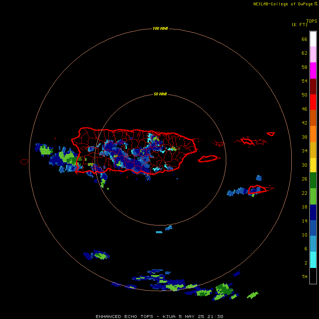Click the legend value 2
319x319 pixels.
tap(306, 263)
